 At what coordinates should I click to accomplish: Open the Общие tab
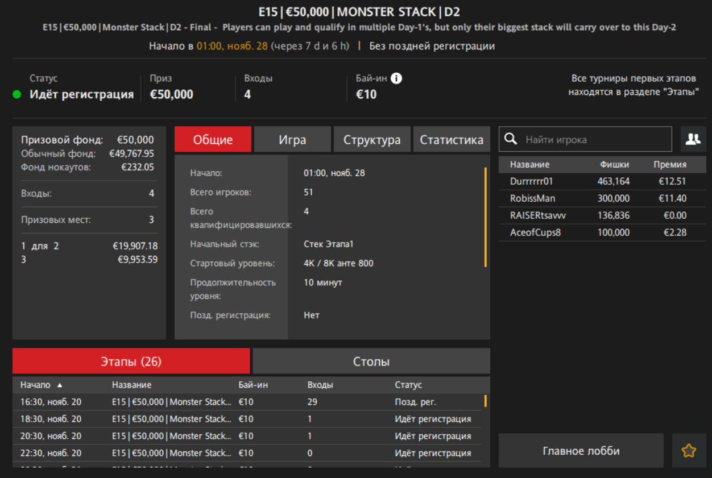[x=213, y=140]
